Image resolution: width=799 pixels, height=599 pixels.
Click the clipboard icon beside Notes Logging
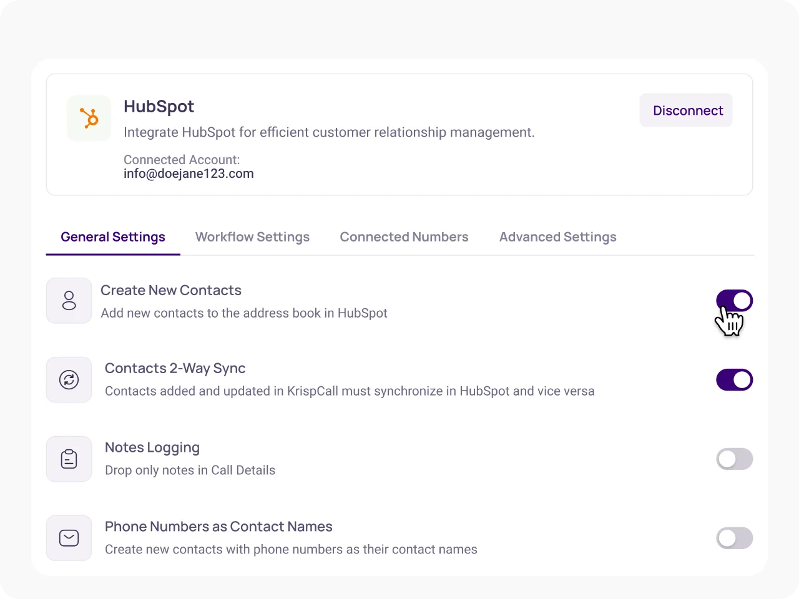[x=69, y=459]
